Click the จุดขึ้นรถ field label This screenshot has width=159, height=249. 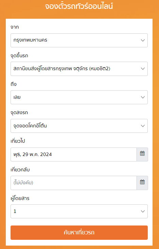pos(19,56)
